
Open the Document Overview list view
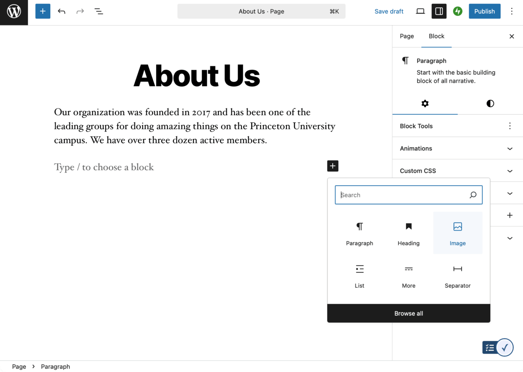click(x=98, y=11)
